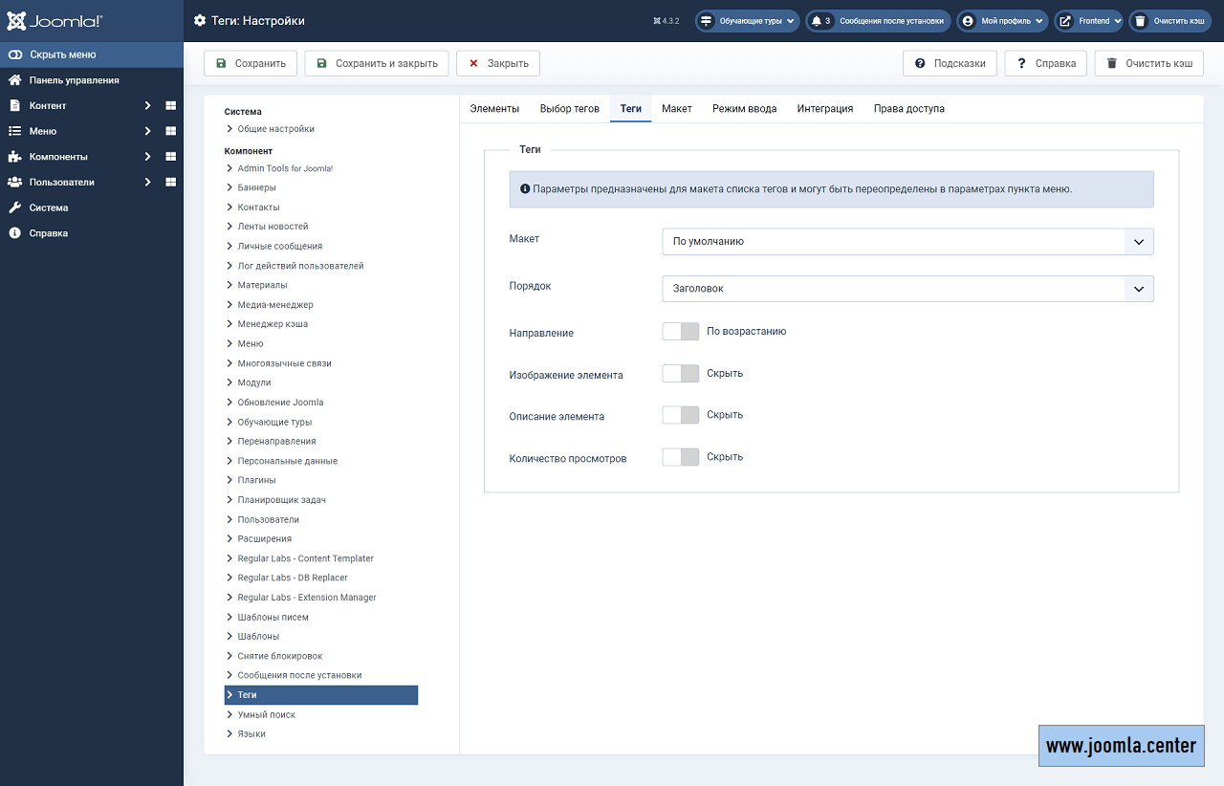
Task: Open Контент dashboard grid icon
Action: pos(170,105)
